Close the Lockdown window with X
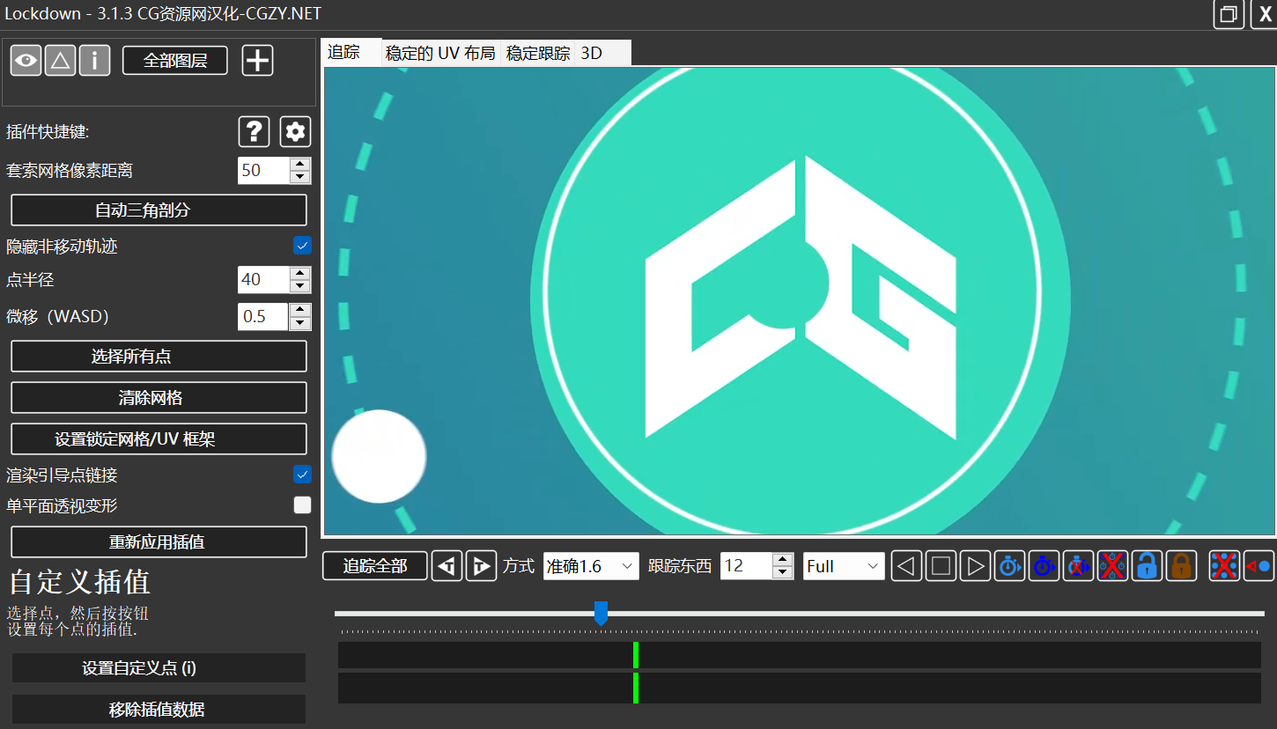This screenshot has height=729, width=1277. pos(1265,14)
